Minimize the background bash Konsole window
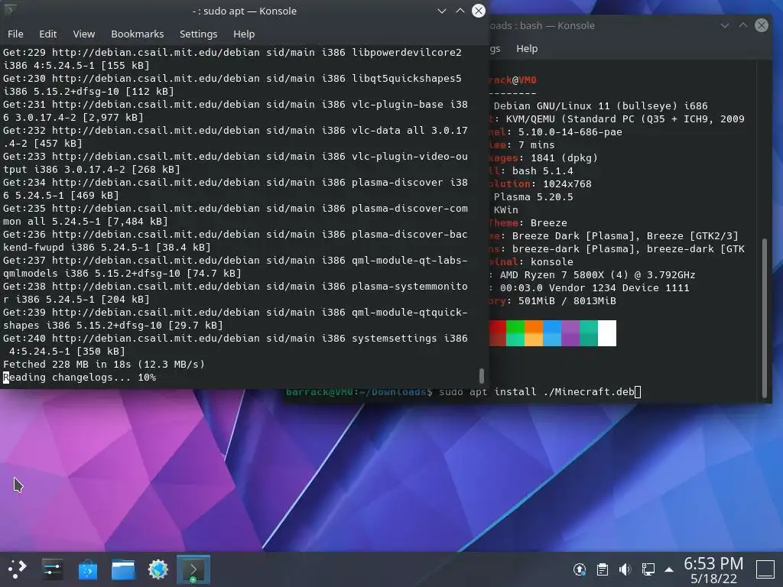 click(725, 25)
